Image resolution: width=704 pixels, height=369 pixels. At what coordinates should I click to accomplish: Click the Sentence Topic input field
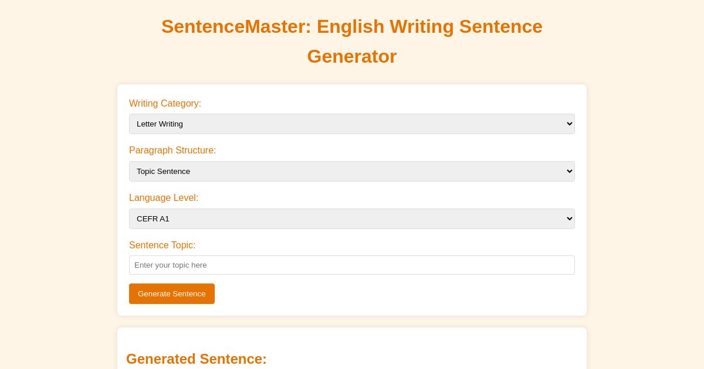(x=352, y=265)
